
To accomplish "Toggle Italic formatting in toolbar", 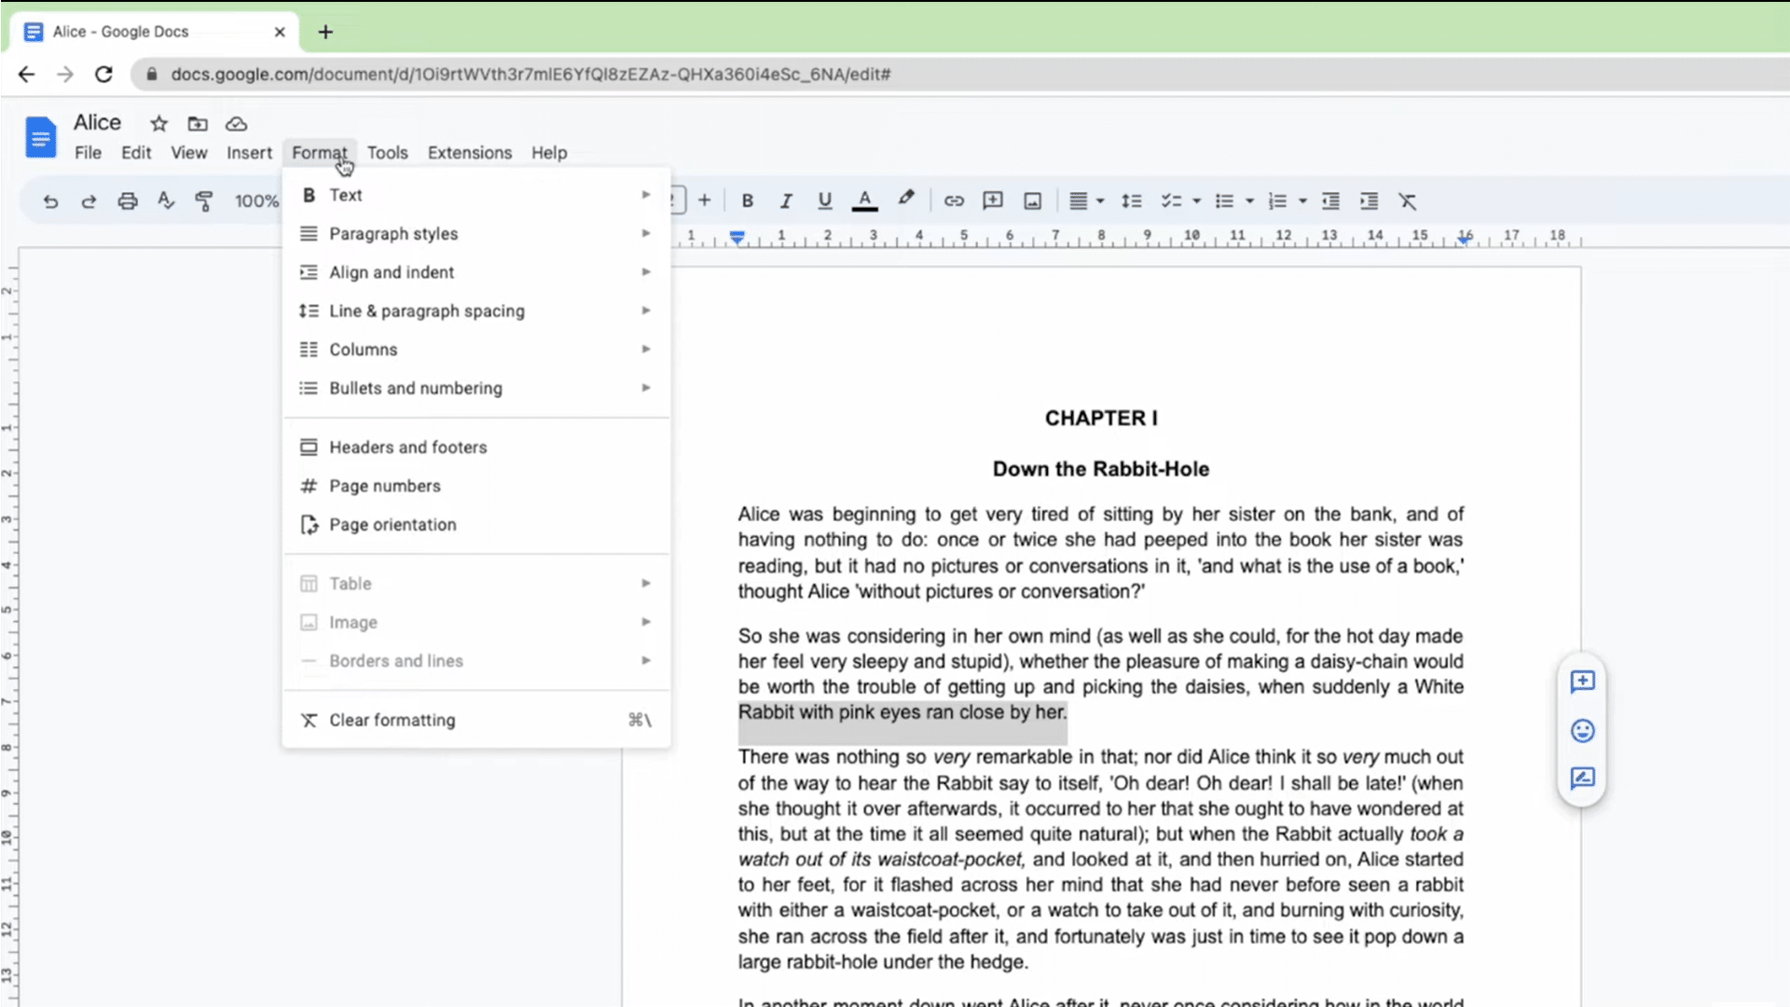I will pyautogui.click(x=786, y=200).
